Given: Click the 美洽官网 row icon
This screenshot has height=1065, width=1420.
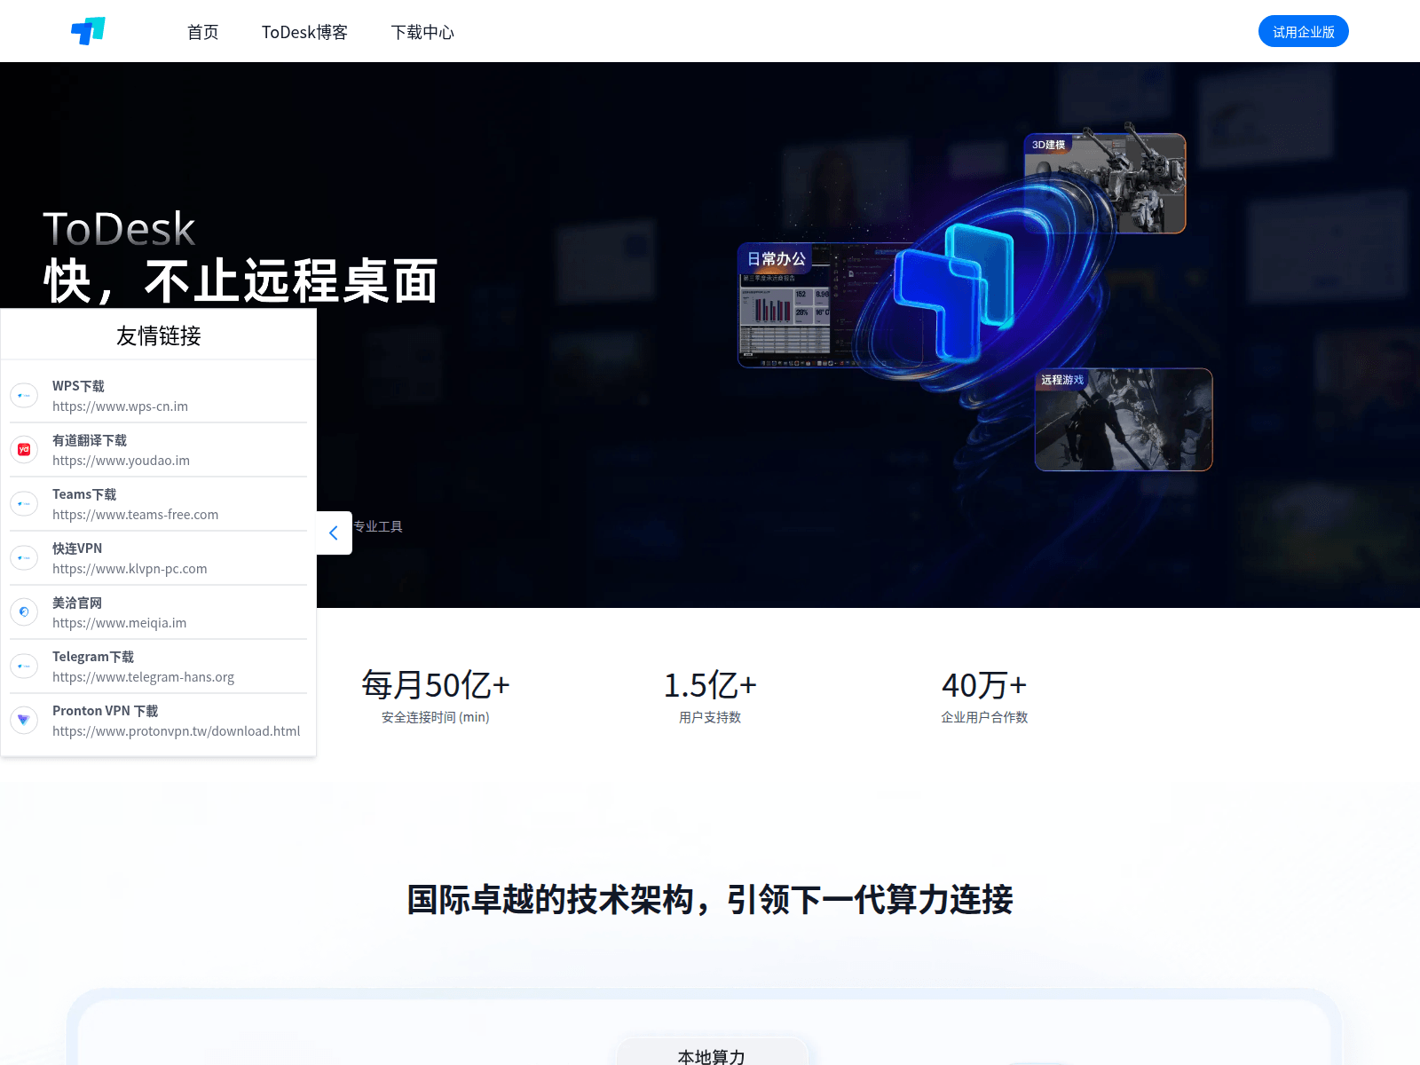Looking at the screenshot, I should point(24,611).
